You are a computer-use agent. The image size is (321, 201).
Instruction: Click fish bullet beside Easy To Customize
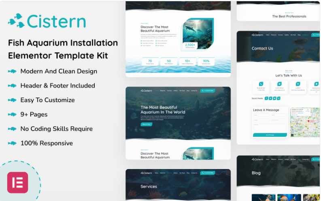click(12, 100)
